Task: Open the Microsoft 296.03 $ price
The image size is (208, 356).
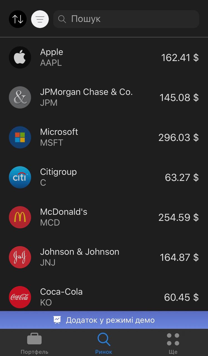Action: [x=179, y=137]
